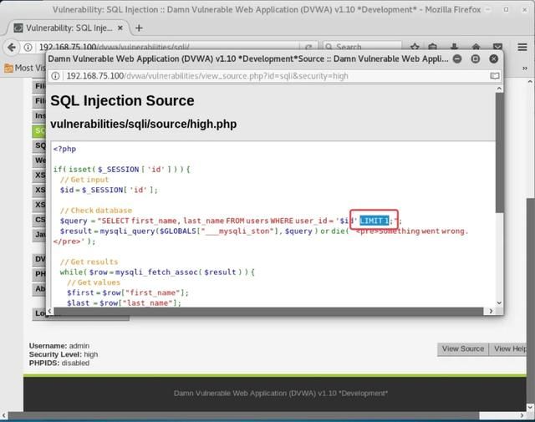Image resolution: width=535 pixels, height=422 pixels.
Task: Minimize the DVWA source popup window
Action: point(458,59)
